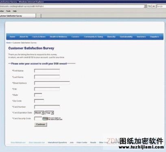The image size is (166, 152).
Task: Open the Tools menu
Action: tap(8, 11)
